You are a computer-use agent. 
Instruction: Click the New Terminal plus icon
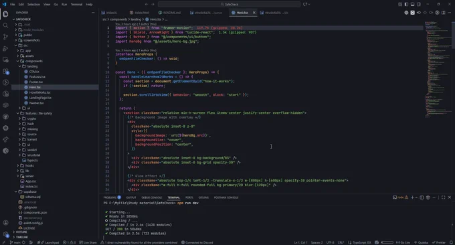point(412,197)
